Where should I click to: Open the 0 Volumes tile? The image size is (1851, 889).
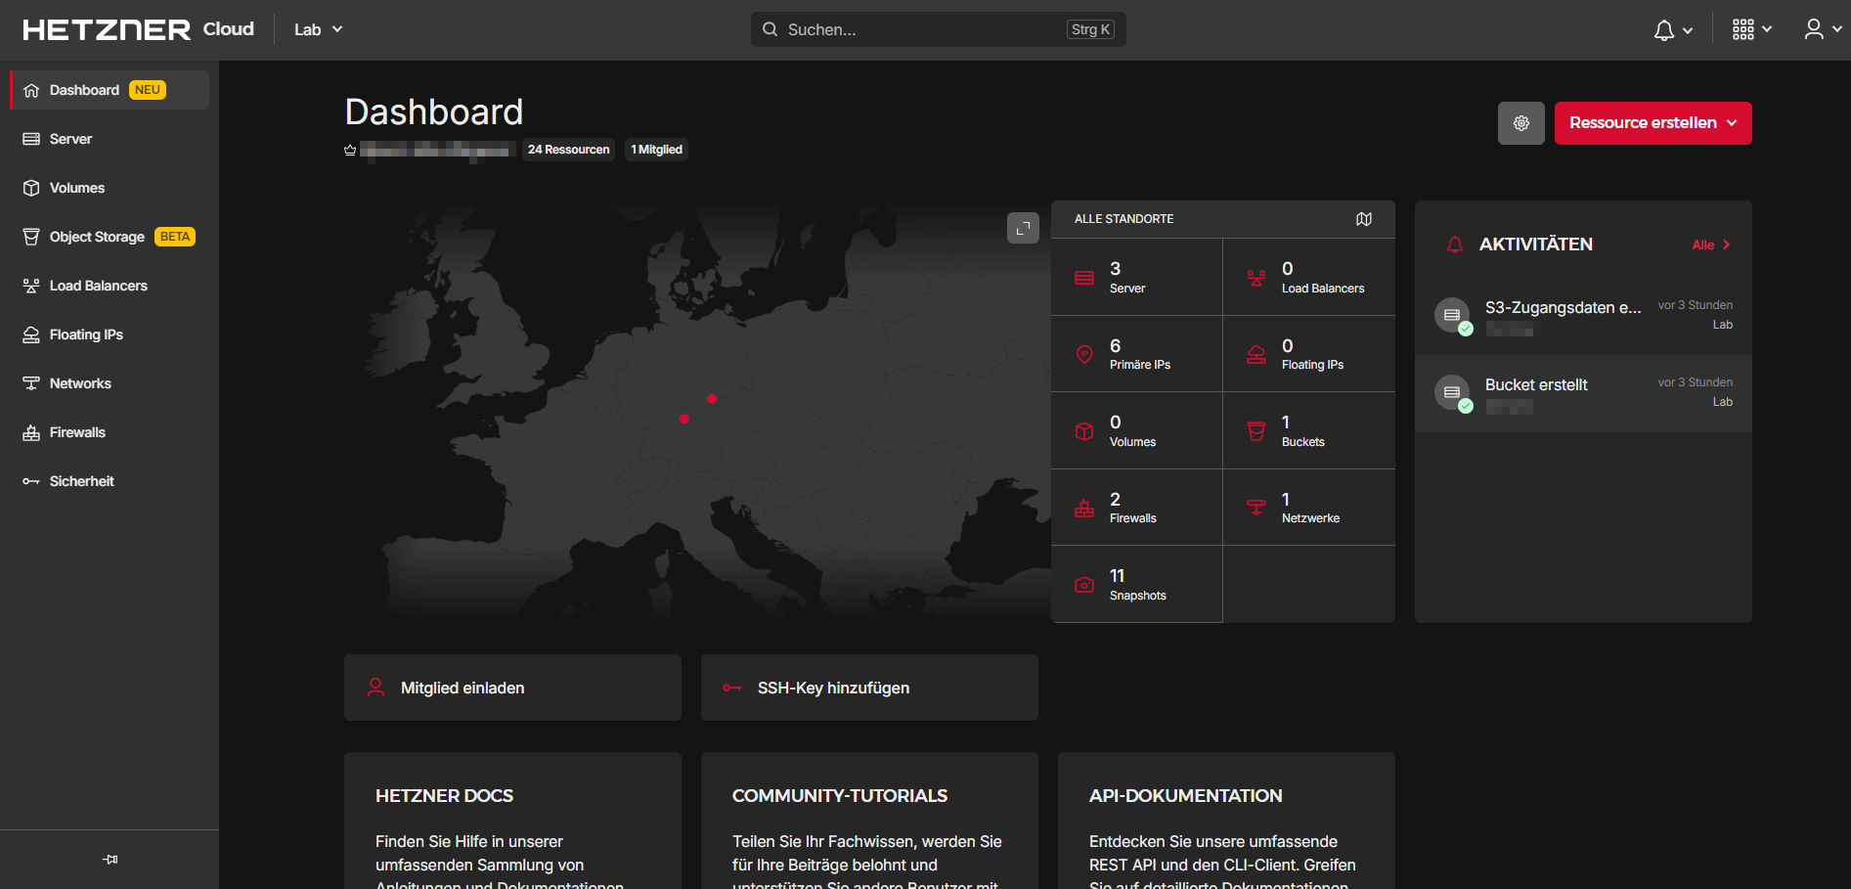coord(1137,430)
